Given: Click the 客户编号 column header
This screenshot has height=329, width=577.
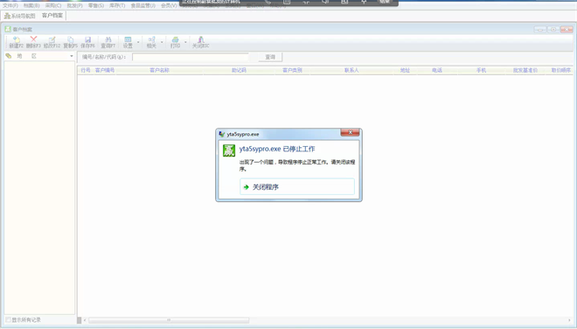Looking at the screenshot, I should (x=105, y=70).
